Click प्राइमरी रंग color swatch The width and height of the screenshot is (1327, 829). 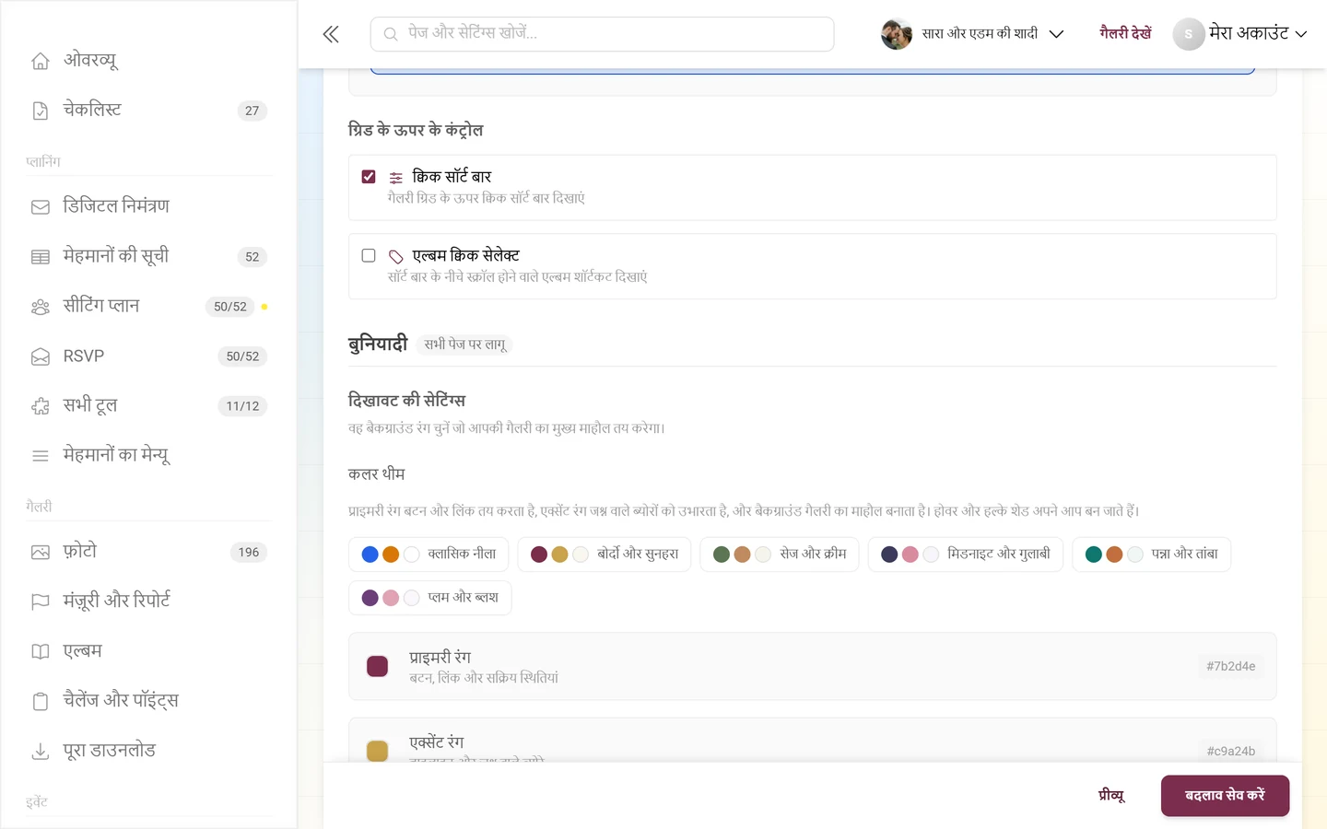pos(377,666)
